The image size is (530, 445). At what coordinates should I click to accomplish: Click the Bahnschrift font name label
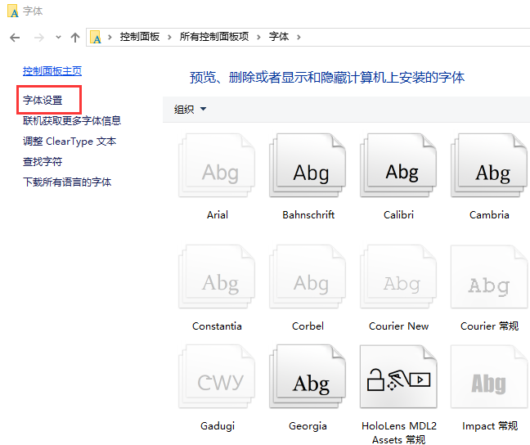point(308,215)
